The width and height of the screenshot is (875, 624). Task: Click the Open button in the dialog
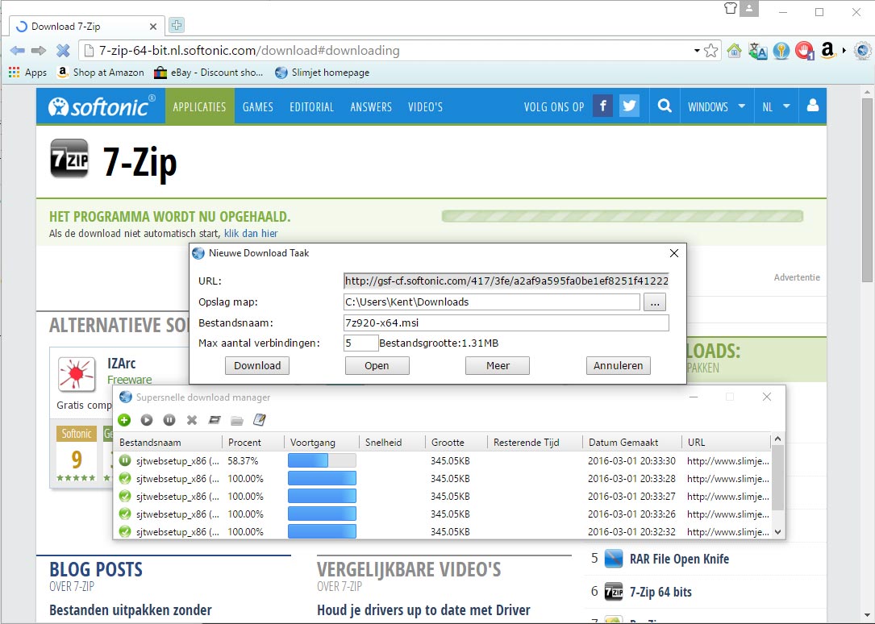[377, 366]
